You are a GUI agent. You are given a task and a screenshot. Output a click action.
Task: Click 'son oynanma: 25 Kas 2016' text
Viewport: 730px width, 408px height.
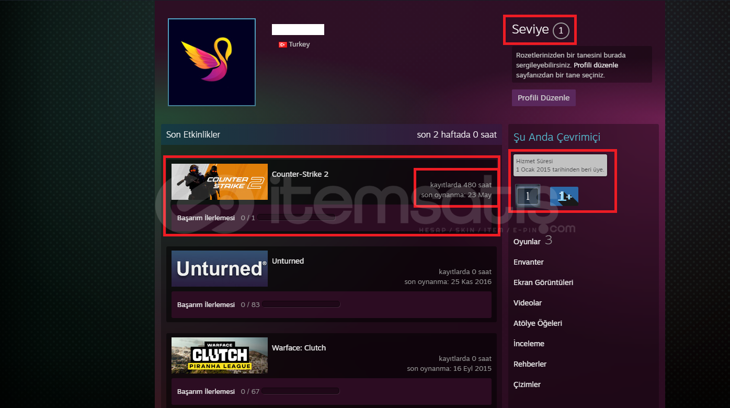[x=448, y=282]
